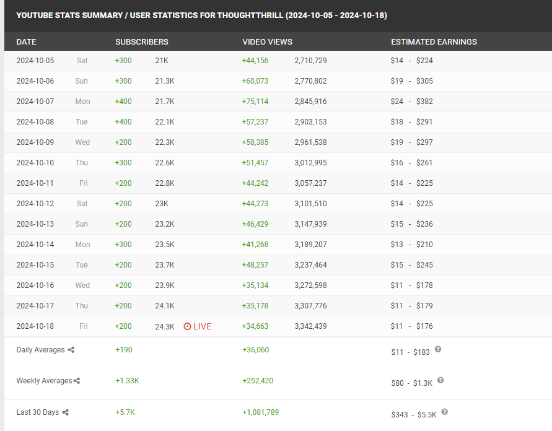Click total views 3,342,439
Image resolution: width=552 pixels, height=431 pixels.
pyautogui.click(x=311, y=326)
